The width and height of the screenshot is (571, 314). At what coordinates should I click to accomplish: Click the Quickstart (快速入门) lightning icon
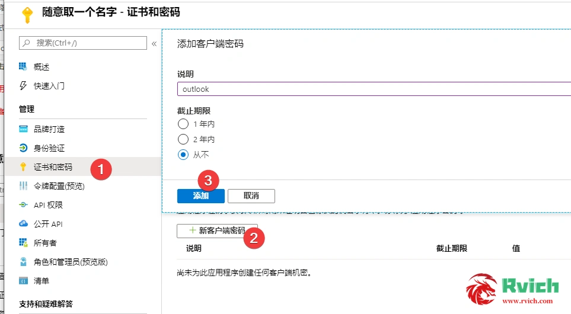23,85
